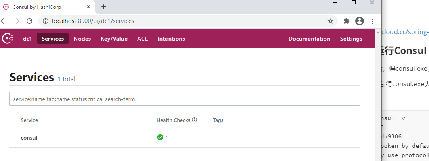
Task: Open the consul service row
Action: (29, 138)
